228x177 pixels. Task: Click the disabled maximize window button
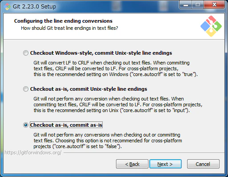pyautogui.click(x=198, y=5)
